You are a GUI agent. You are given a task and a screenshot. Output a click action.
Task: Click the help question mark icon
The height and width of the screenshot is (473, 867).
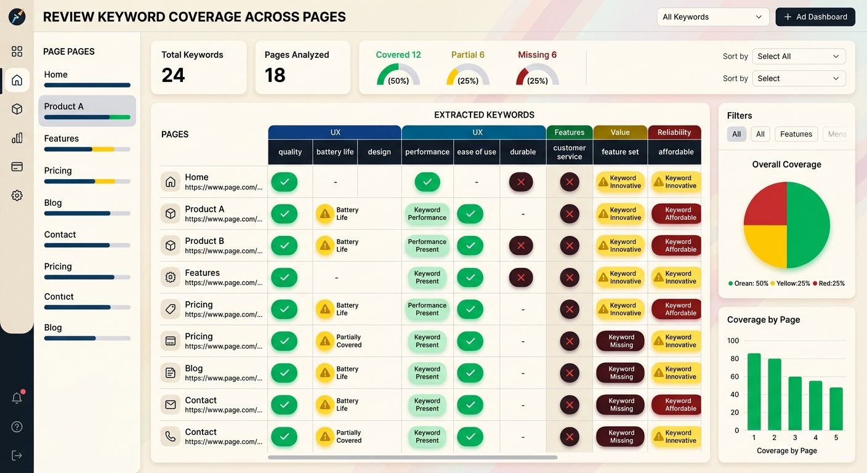(x=17, y=426)
